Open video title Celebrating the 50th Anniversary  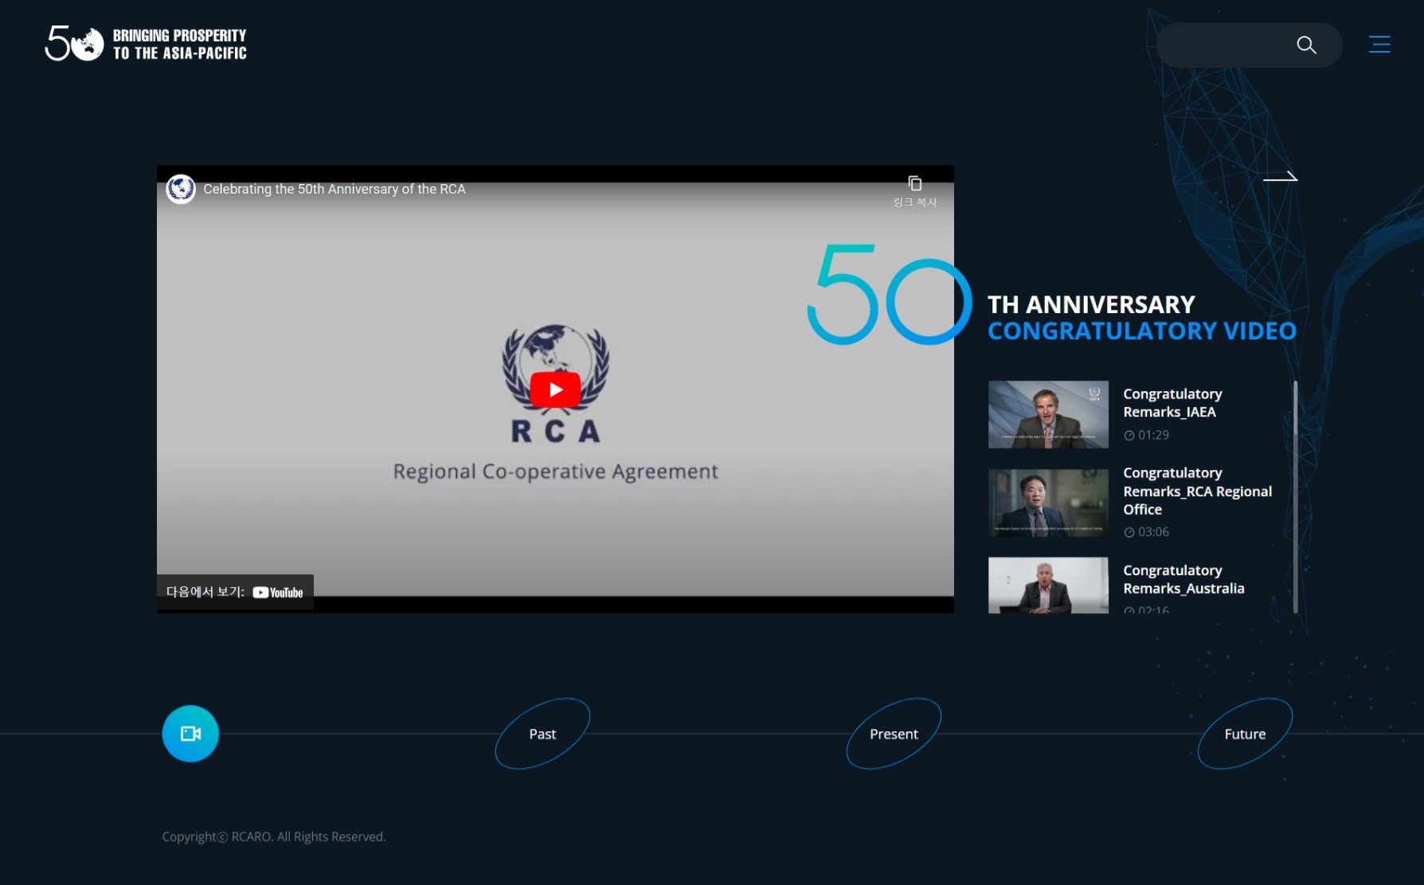pyautogui.click(x=334, y=189)
